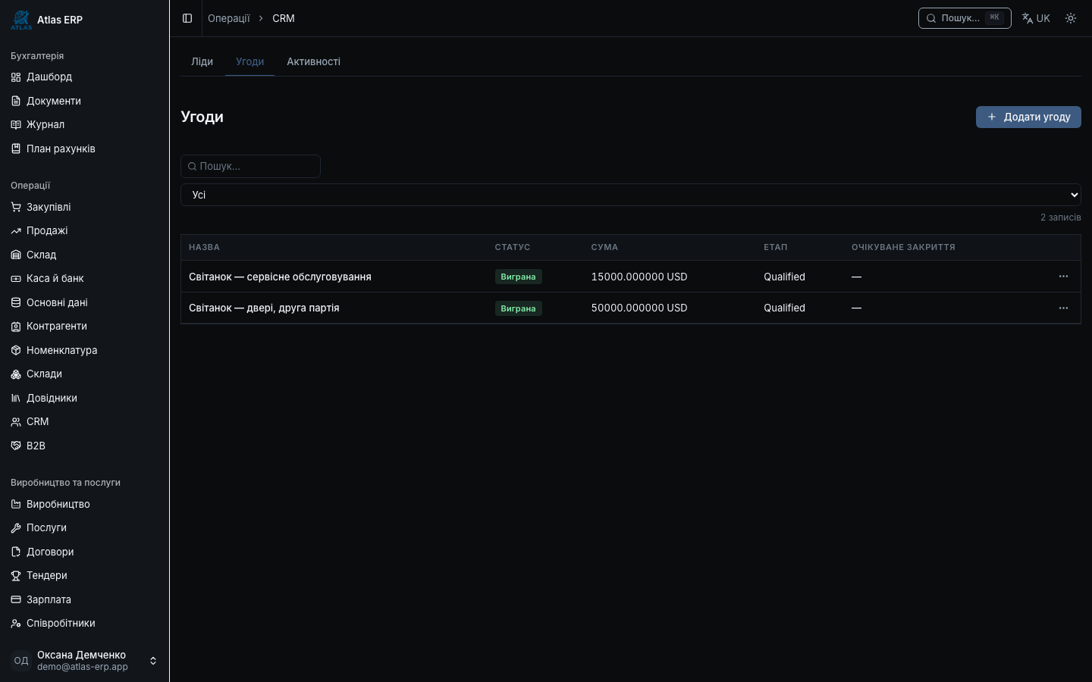
Task: Toggle the sidebar panel icon
Action: point(187,18)
